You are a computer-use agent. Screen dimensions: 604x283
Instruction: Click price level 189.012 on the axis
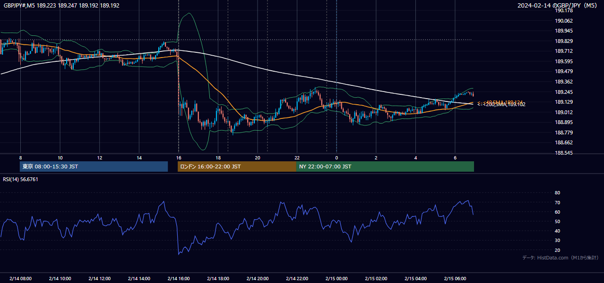pyautogui.click(x=563, y=112)
